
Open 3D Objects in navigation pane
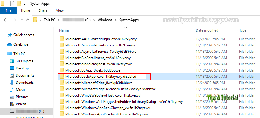[24, 61]
